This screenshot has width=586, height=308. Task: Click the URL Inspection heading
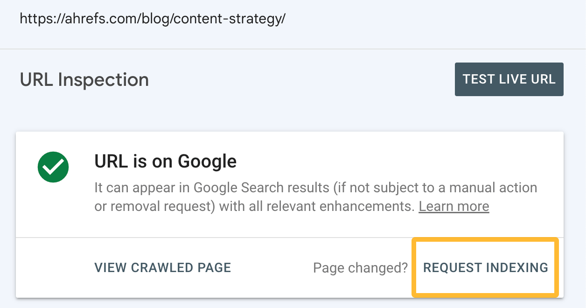coord(84,79)
